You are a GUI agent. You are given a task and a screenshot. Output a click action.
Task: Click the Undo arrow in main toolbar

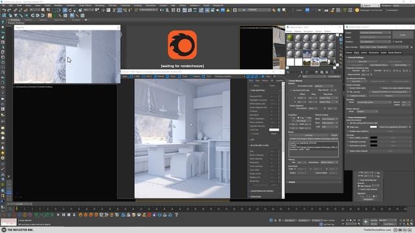[x=4, y=10]
